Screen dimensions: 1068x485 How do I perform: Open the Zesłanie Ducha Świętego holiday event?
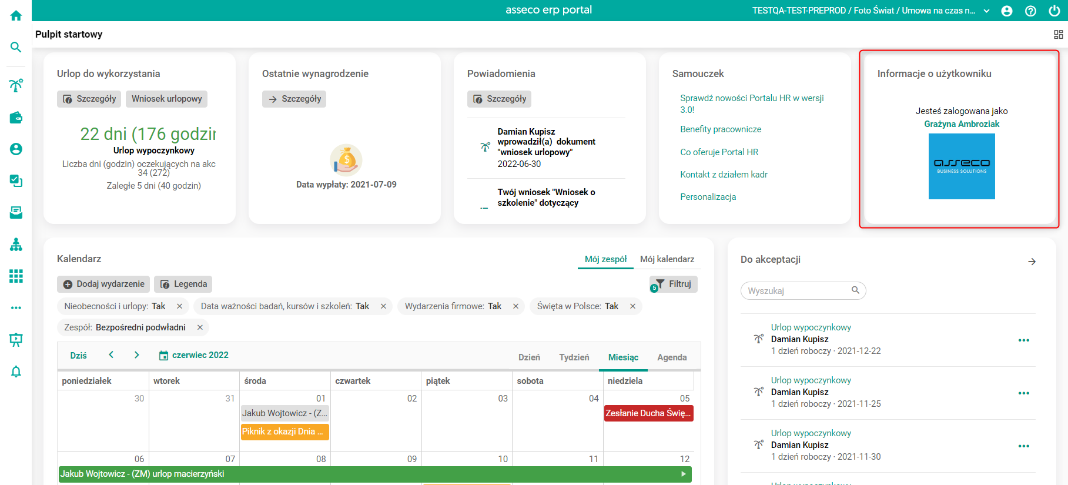(x=649, y=413)
